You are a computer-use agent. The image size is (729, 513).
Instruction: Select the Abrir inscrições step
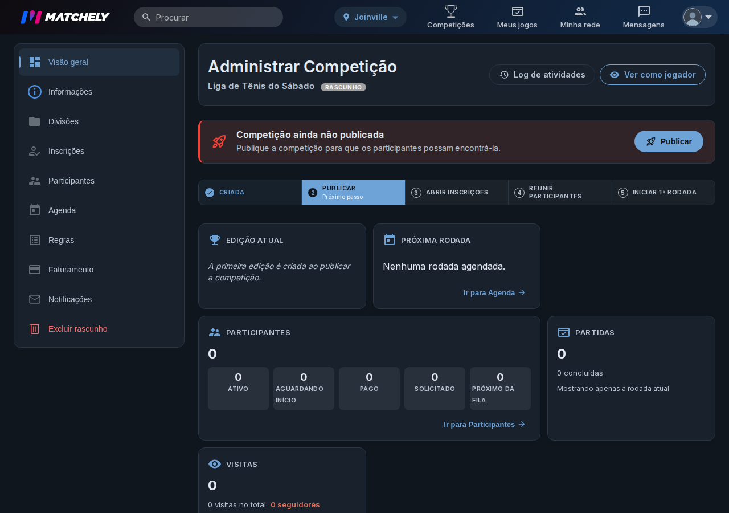tap(457, 193)
